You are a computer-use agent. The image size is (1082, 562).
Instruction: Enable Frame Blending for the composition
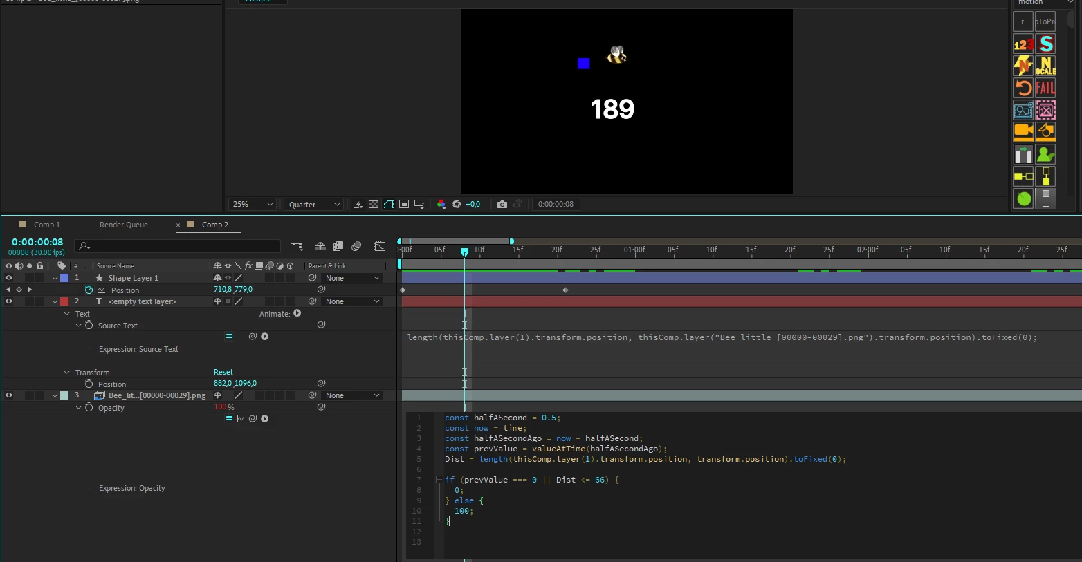click(338, 246)
